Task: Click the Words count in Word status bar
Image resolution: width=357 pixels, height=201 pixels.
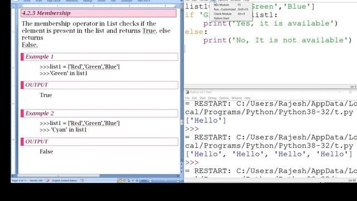Action: (36, 180)
